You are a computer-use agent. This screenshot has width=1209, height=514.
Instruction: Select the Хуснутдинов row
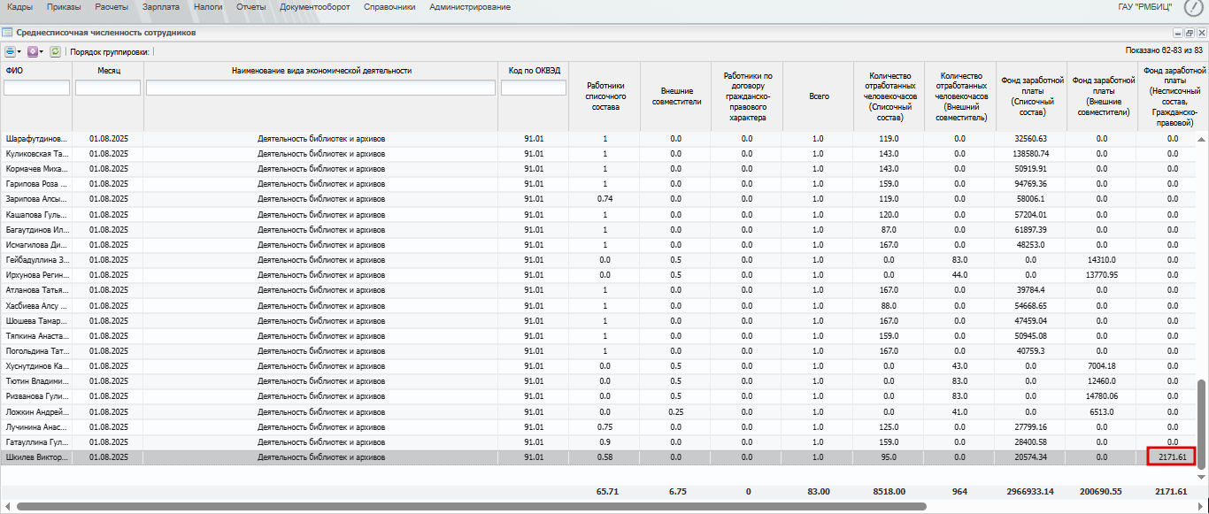point(597,366)
